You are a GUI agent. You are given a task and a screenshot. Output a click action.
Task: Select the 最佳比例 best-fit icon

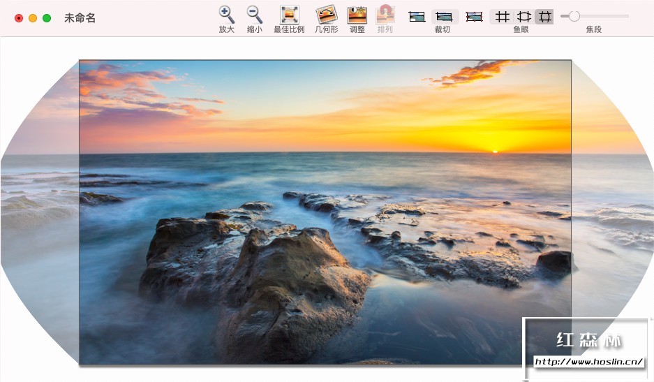289,15
